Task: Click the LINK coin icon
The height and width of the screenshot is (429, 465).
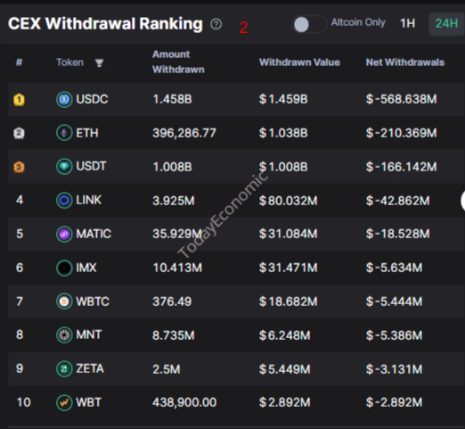Action: 64,201
